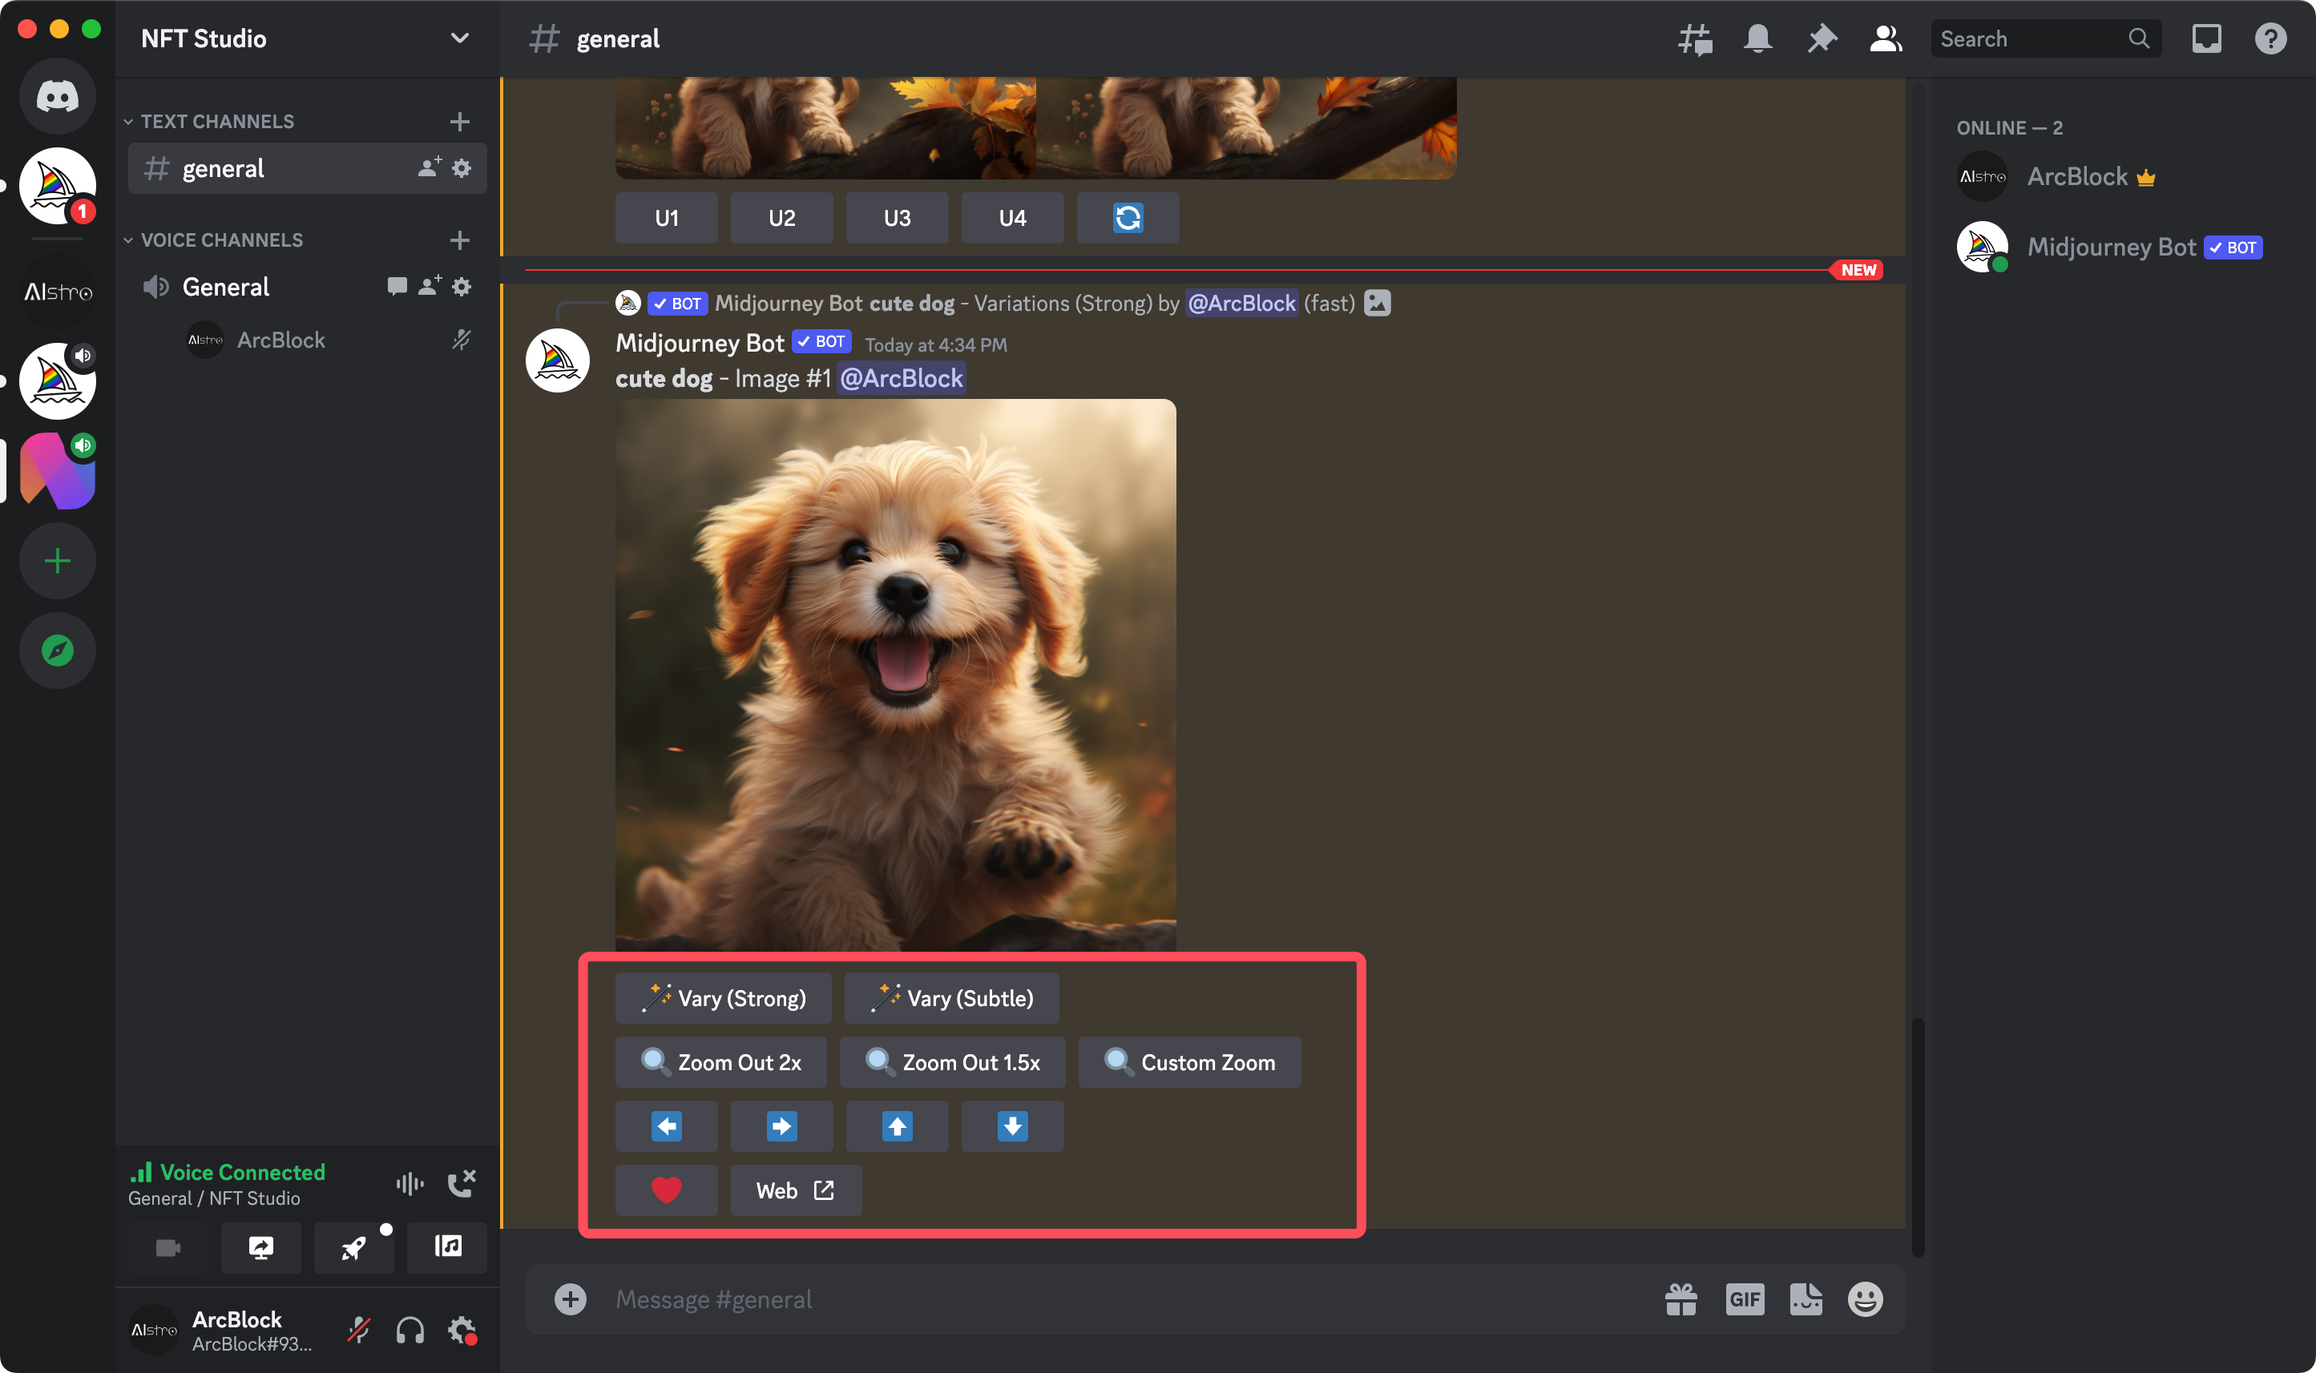Screen dimensions: 2316x1373
Task: Click the Message #general input field
Action: 1111,1299
